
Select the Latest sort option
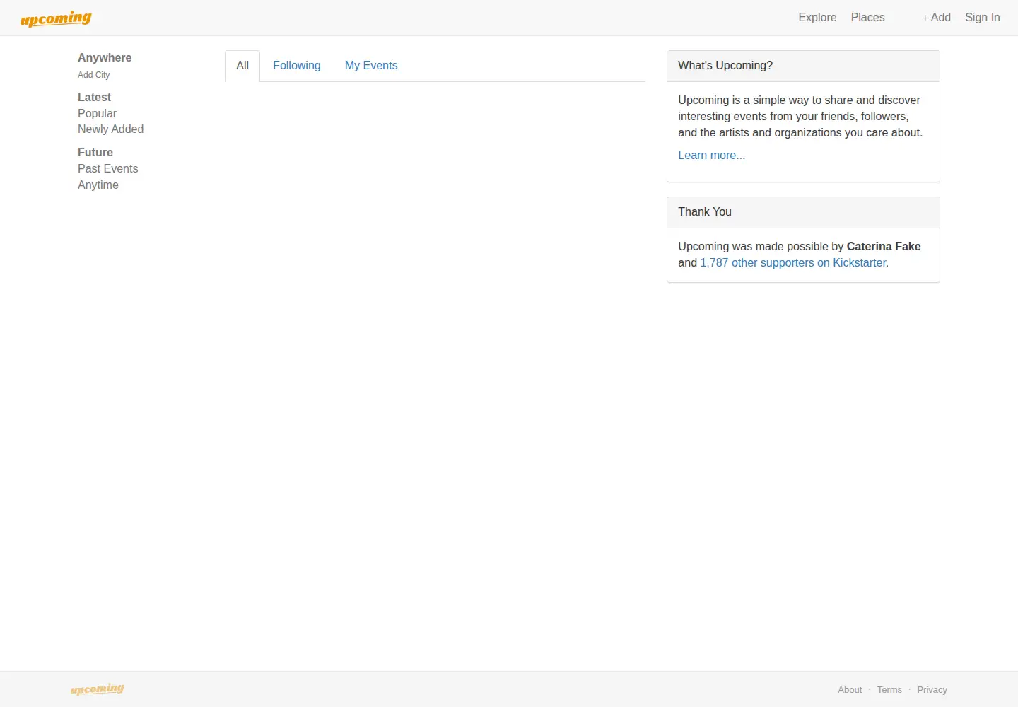coord(94,98)
